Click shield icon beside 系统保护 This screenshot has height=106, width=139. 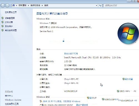[2, 26]
